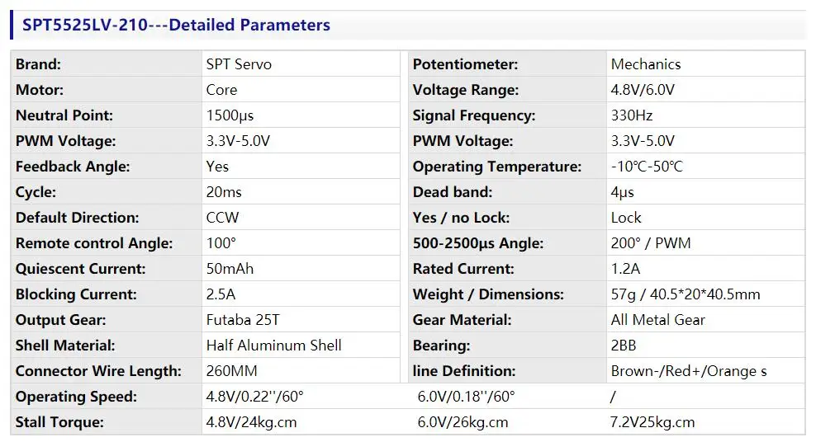
Task: Click the Potentiometer Mechanics value
Action: click(x=646, y=63)
